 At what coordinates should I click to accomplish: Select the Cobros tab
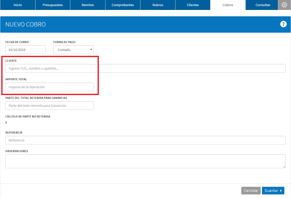pos(228,5)
